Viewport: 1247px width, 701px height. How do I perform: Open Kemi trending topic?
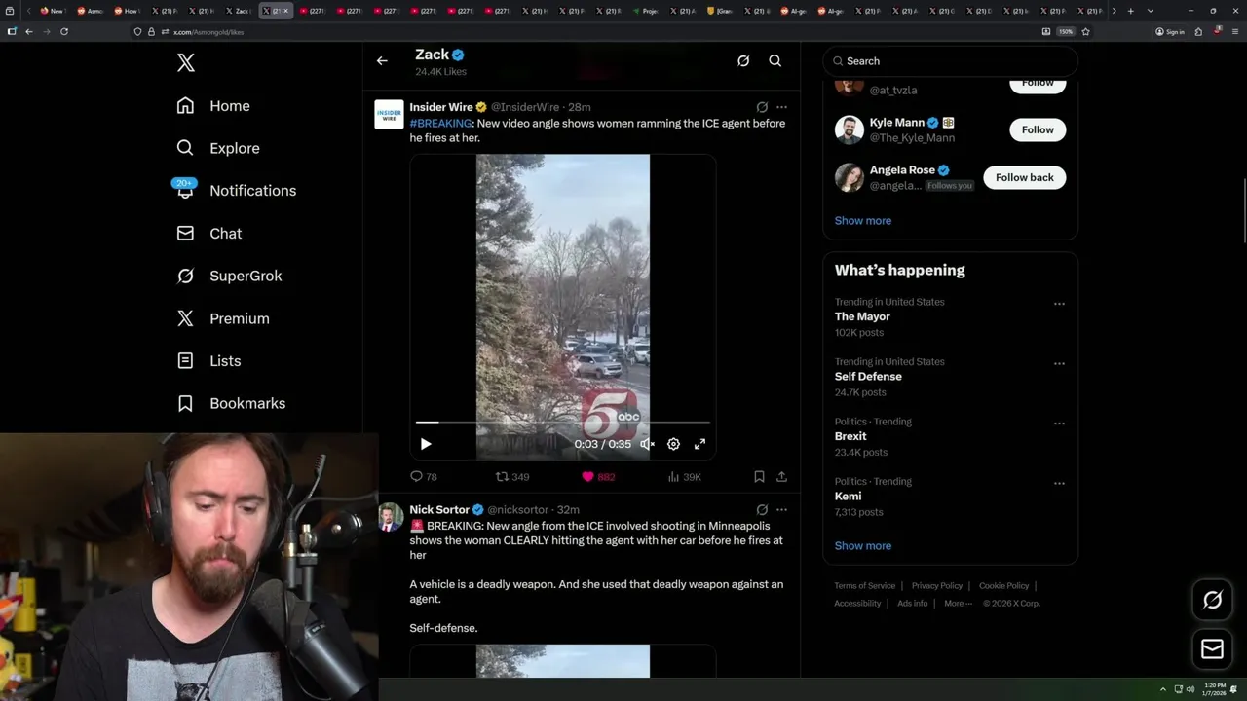click(x=848, y=497)
